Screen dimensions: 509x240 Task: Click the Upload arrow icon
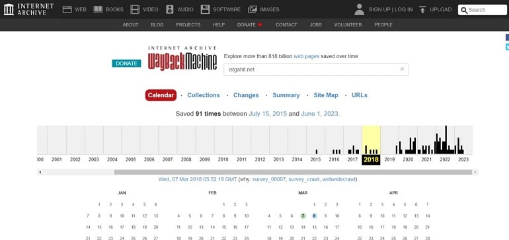[x=422, y=9]
